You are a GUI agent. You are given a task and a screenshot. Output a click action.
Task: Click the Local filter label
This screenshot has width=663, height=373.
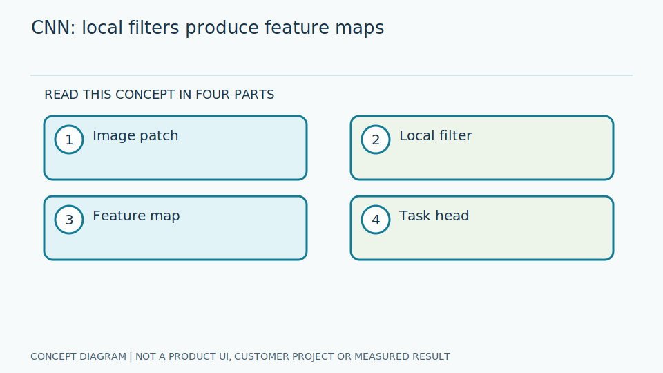(x=435, y=136)
